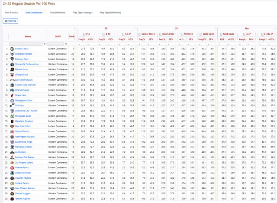Screen dimensions: 277x203
Task: Click the Houston Rockets logo icon
Action: click(12, 178)
